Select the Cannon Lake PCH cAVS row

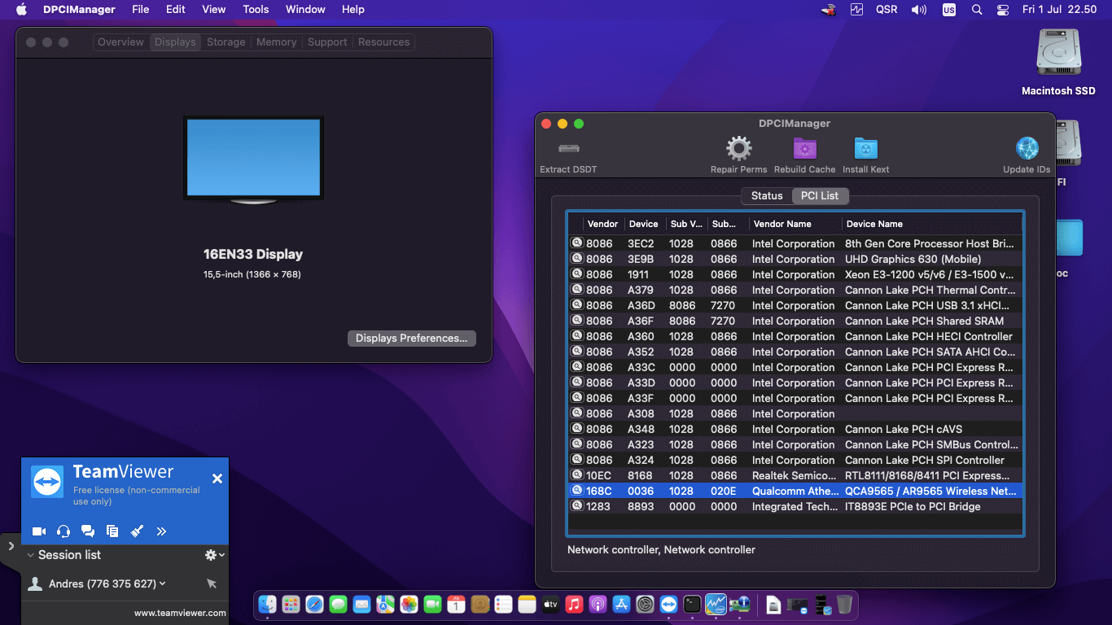click(795, 429)
